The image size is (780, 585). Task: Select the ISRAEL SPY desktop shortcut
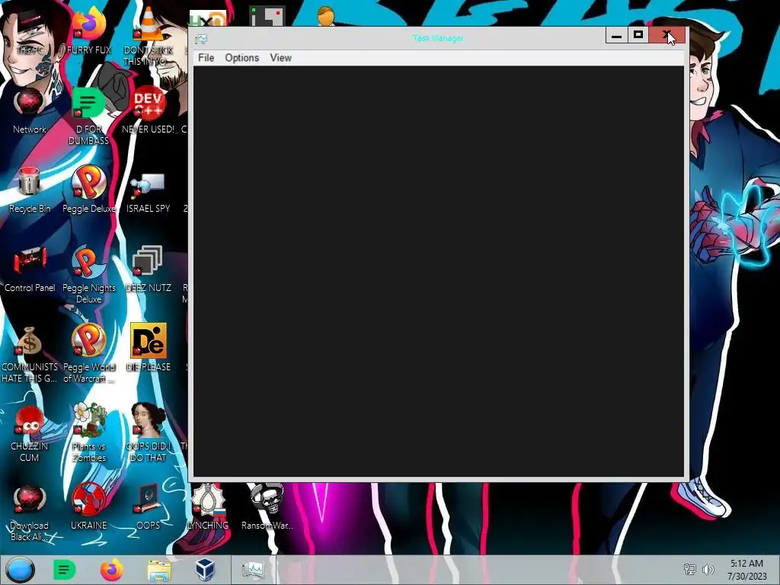click(x=149, y=192)
